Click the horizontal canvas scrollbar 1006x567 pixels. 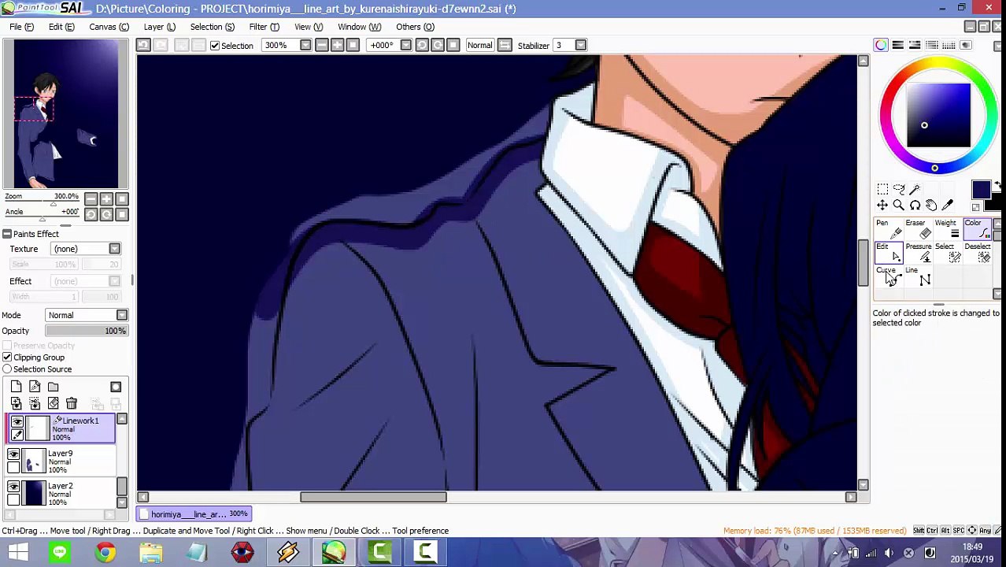[x=373, y=497]
